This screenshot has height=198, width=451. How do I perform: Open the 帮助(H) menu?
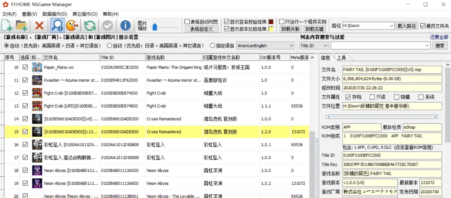click(111, 14)
